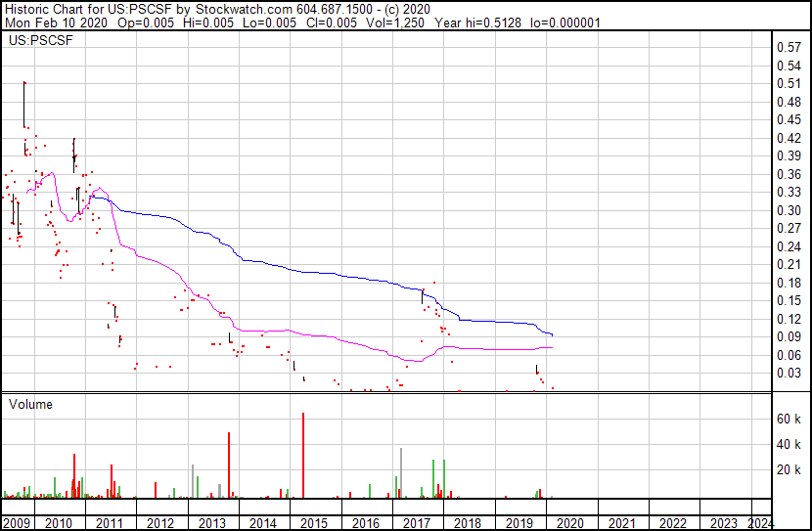This screenshot has width=812, height=531.
Task: Click the 0.27 price axis value
Action: point(789,228)
